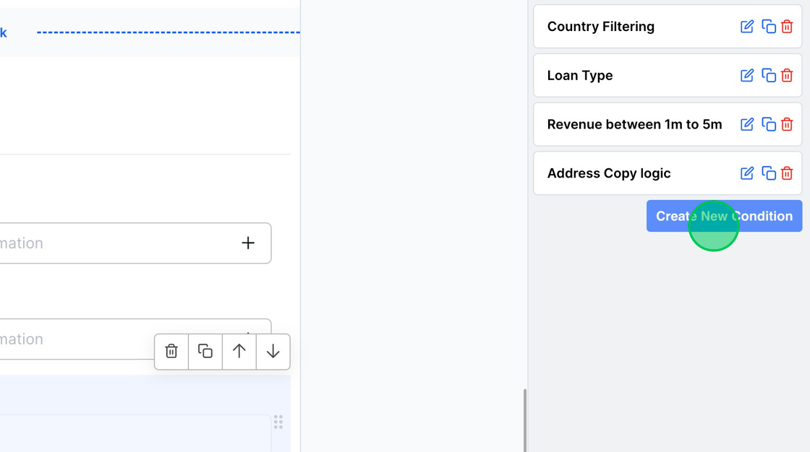Move the block up with the up arrow
Image resolution: width=810 pixels, height=452 pixels.
[x=239, y=352]
